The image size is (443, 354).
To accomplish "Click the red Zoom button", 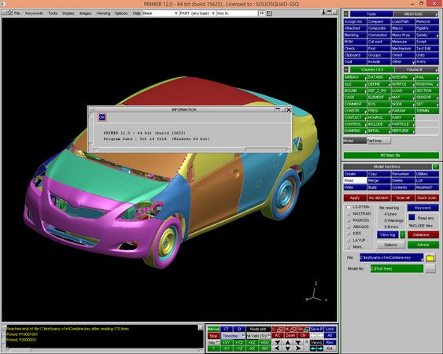I will [x=290, y=335].
